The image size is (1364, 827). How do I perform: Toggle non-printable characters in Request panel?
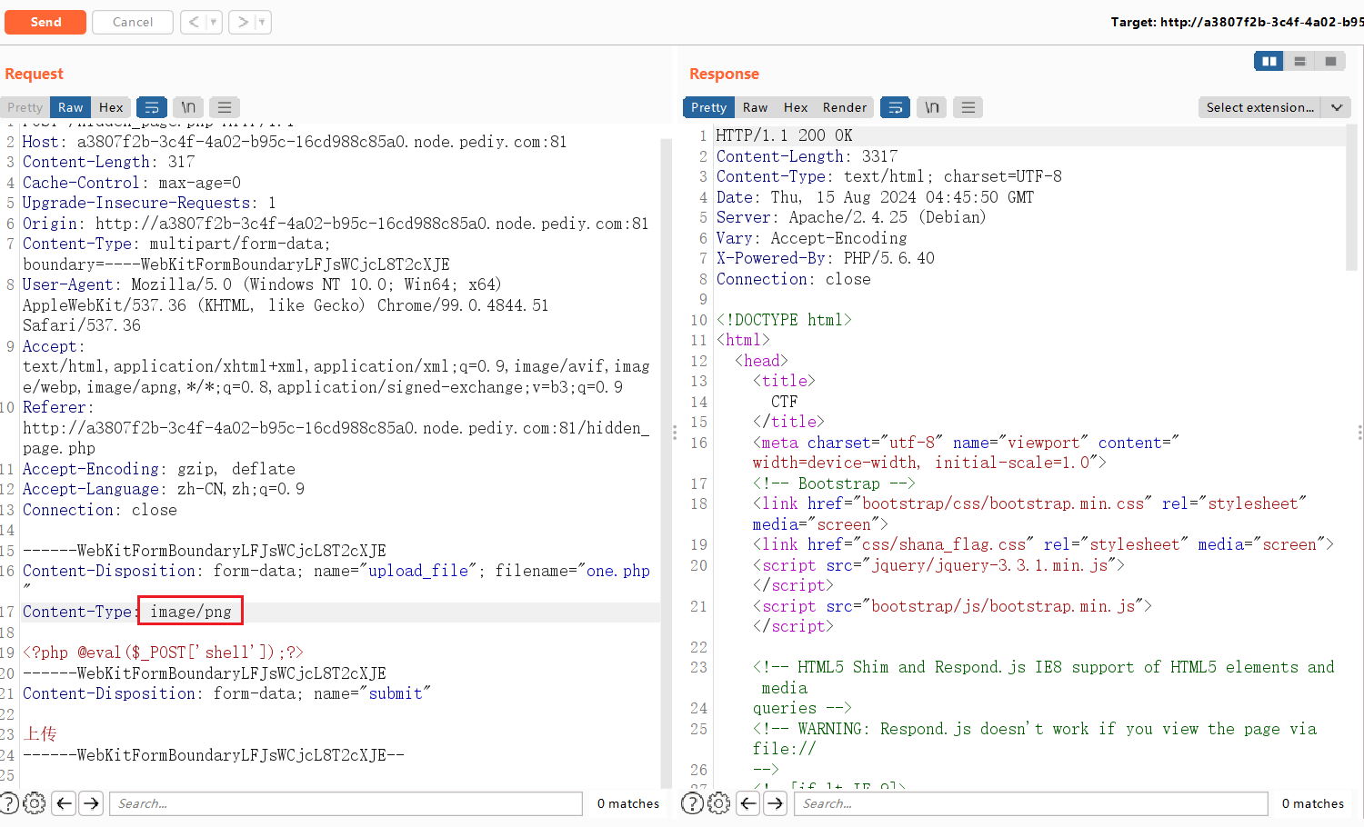click(x=188, y=107)
